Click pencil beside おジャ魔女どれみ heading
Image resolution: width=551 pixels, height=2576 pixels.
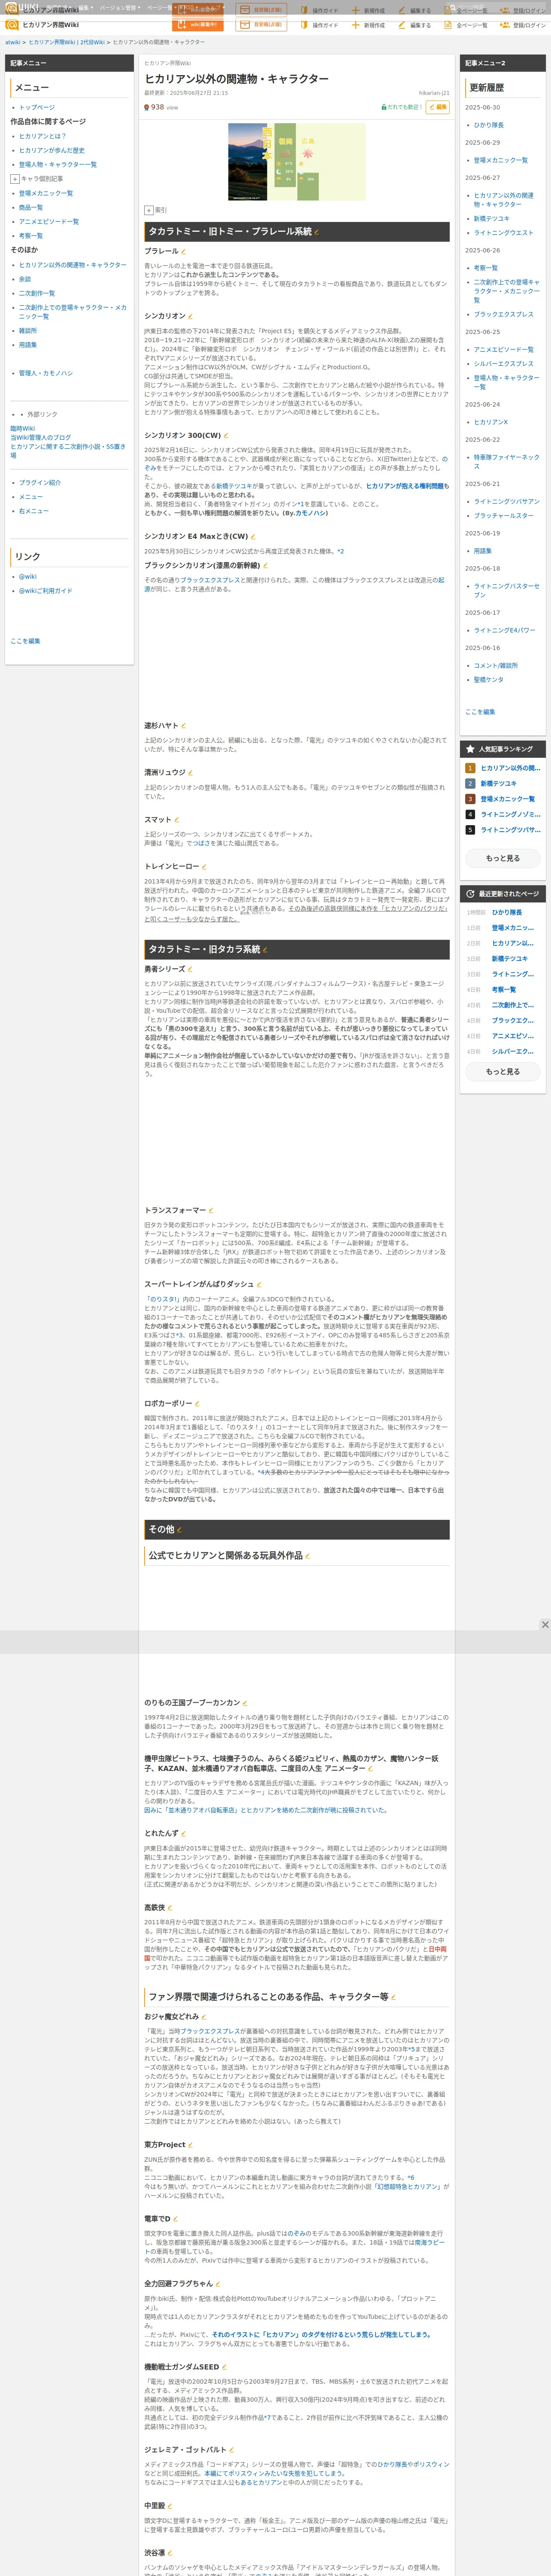coord(204,2017)
